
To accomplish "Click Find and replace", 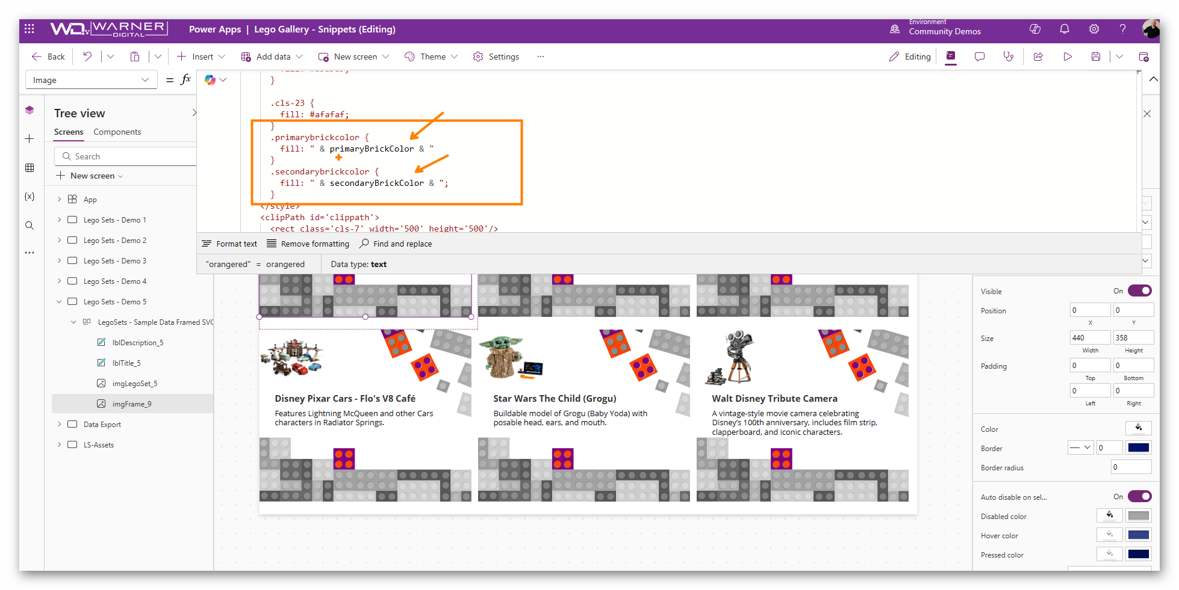I will click(x=396, y=244).
